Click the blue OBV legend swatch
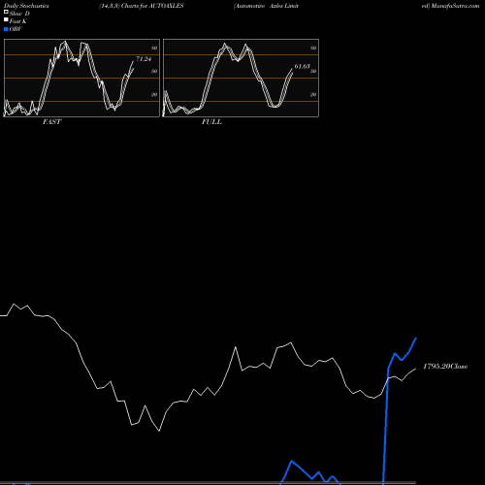 pyautogui.click(x=6, y=29)
